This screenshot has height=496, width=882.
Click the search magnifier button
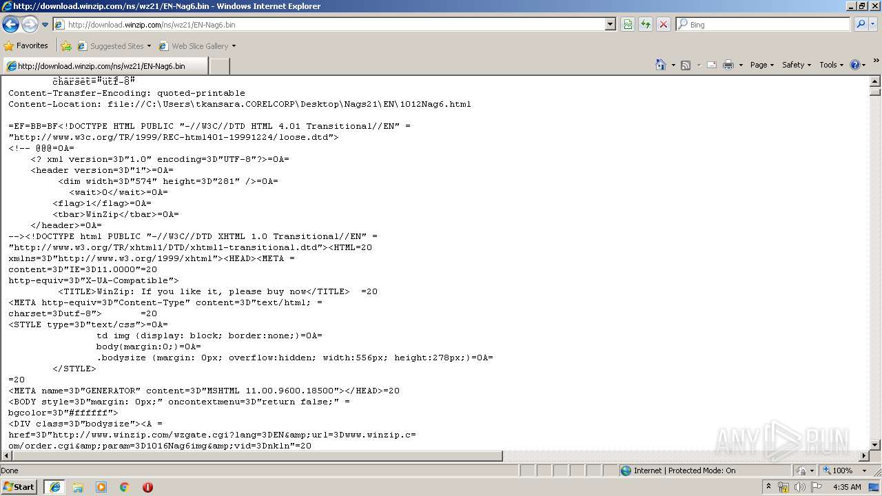(860, 24)
